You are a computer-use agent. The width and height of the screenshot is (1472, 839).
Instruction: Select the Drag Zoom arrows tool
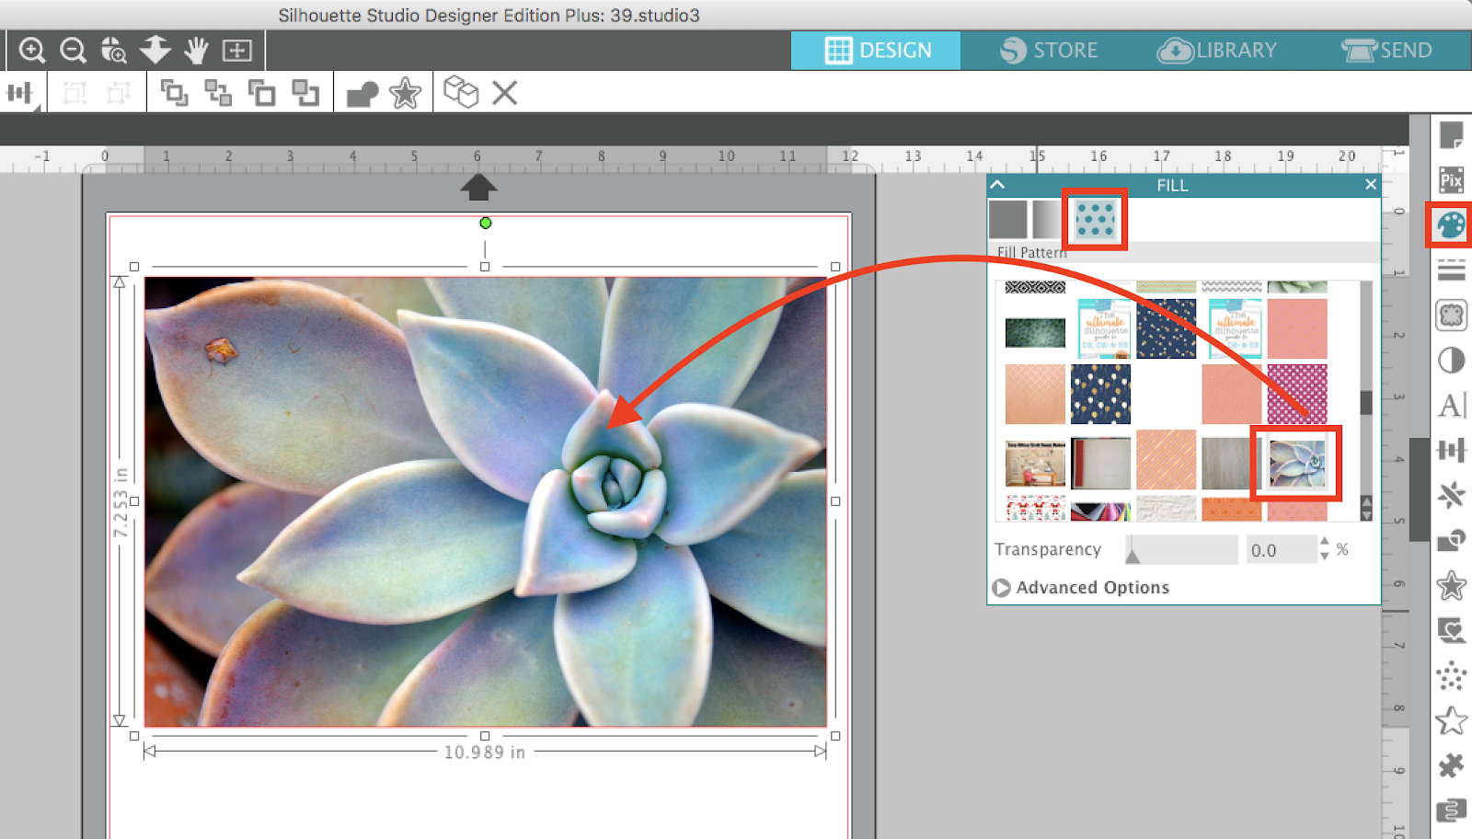tap(155, 50)
